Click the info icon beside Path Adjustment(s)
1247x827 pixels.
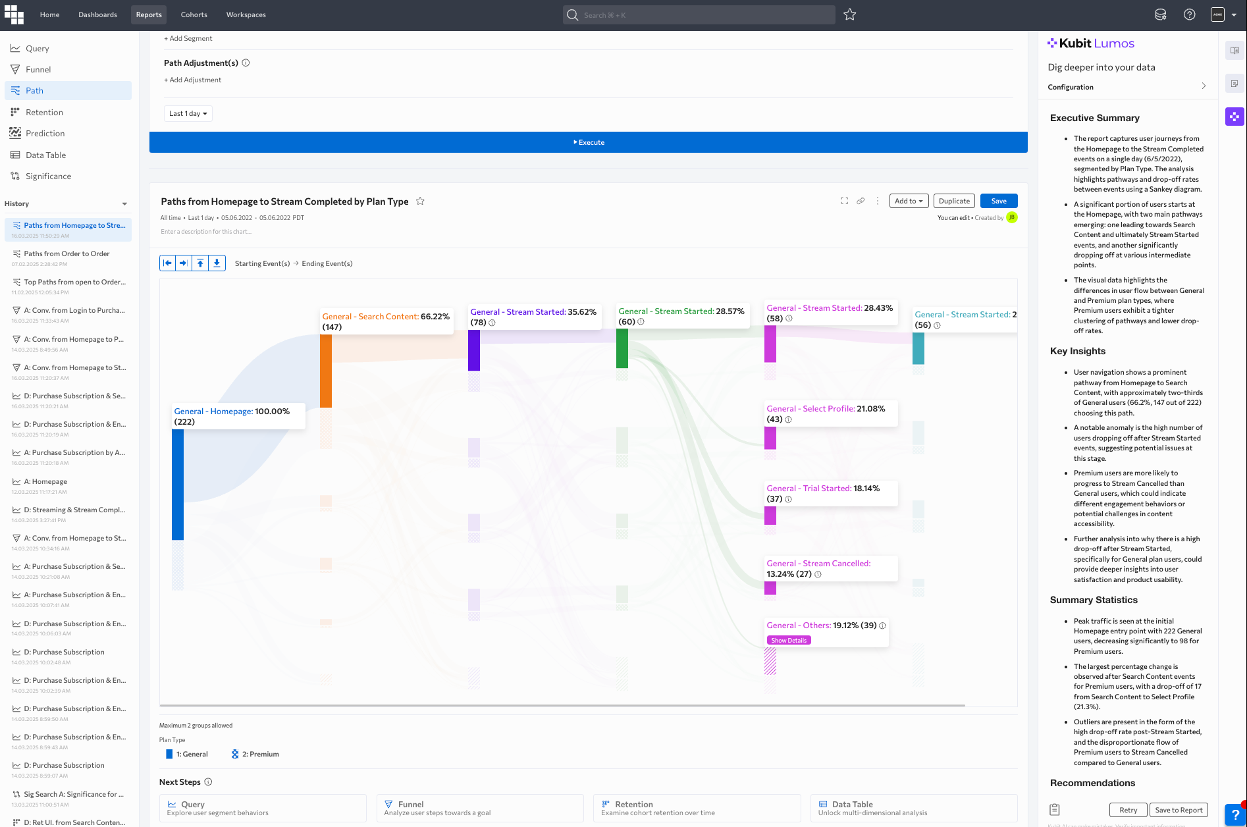point(246,63)
